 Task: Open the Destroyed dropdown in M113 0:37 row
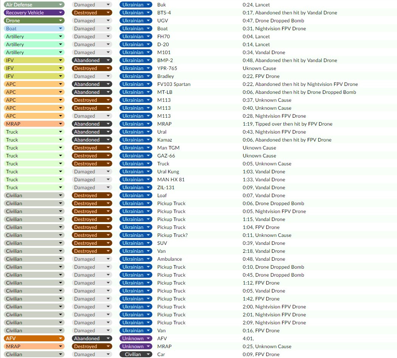[92, 100]
